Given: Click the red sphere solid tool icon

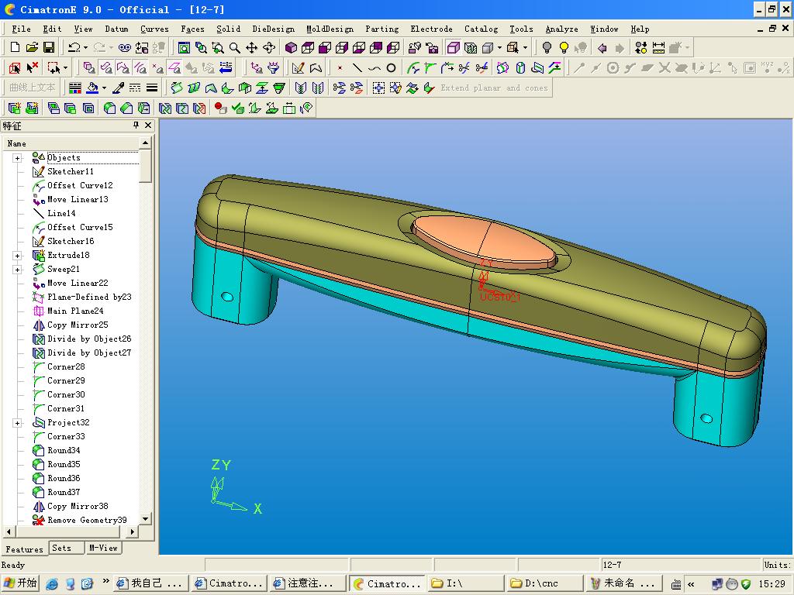Looking at the screenshot, I should pos(220,108).
